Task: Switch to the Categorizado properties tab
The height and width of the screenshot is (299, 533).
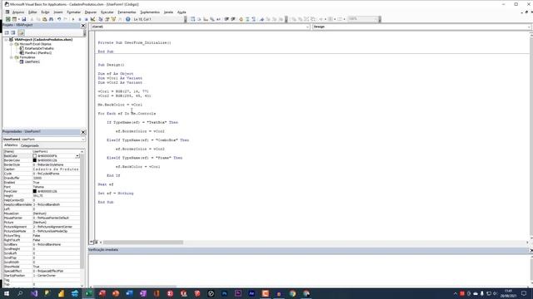Action: pos(30,145)
